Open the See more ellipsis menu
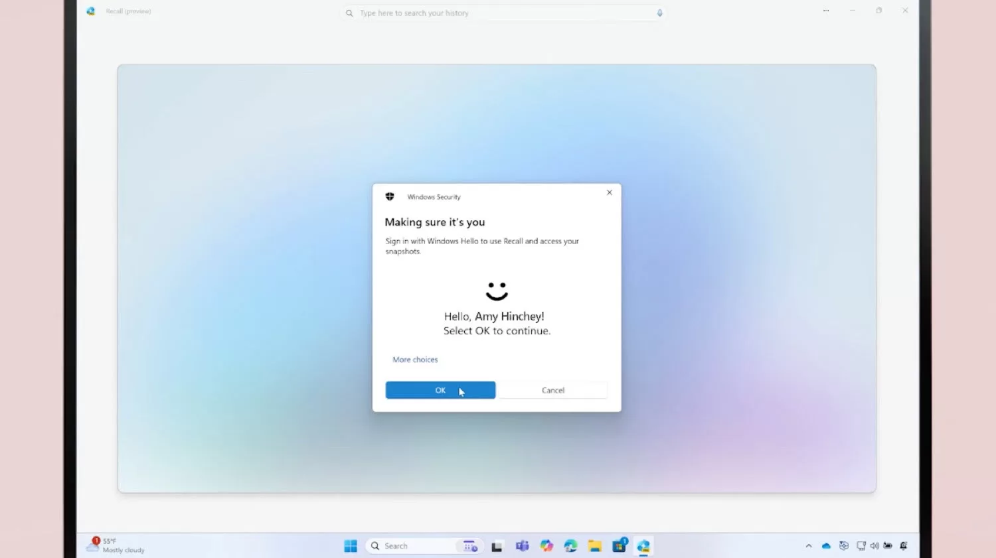 click(x=825, y=11)
